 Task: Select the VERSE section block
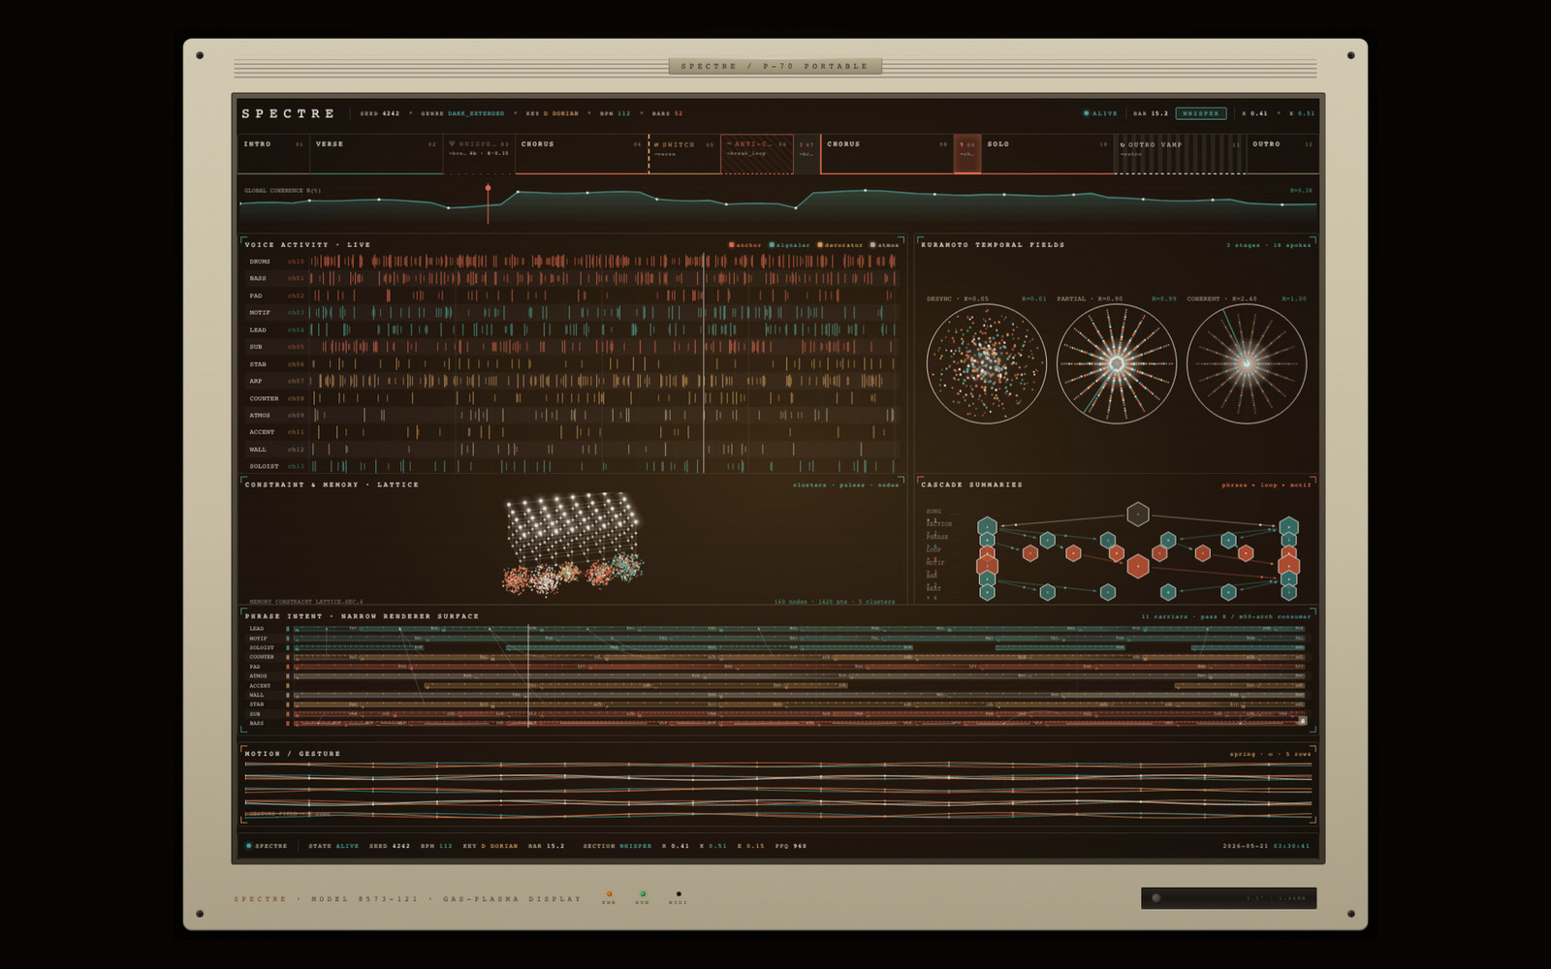(376, 154)
